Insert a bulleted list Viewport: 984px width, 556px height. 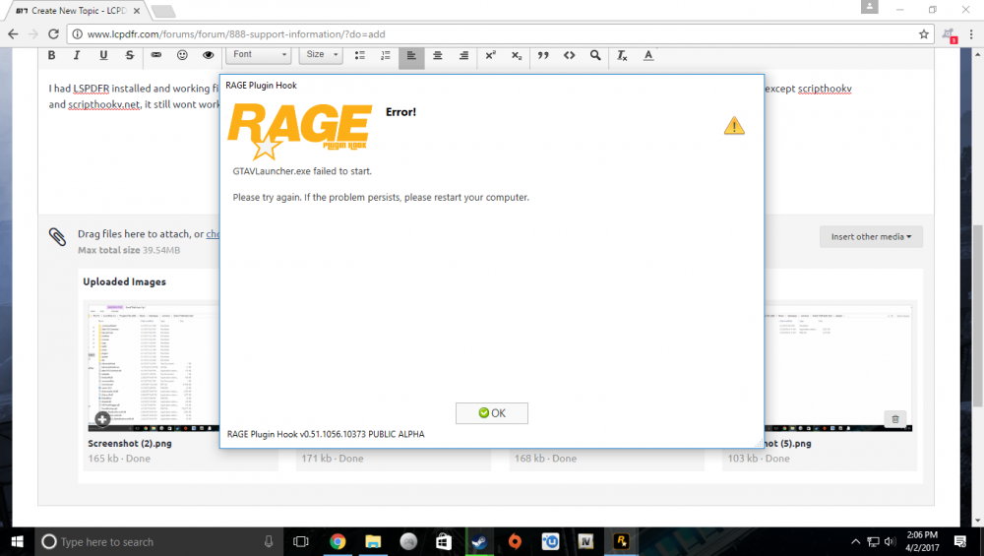pos(359,55)
